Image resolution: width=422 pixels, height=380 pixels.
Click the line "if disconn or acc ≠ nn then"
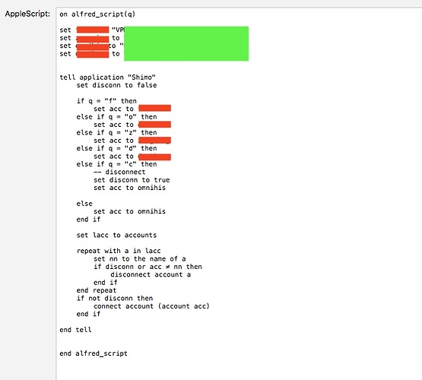tap(148, 267)
